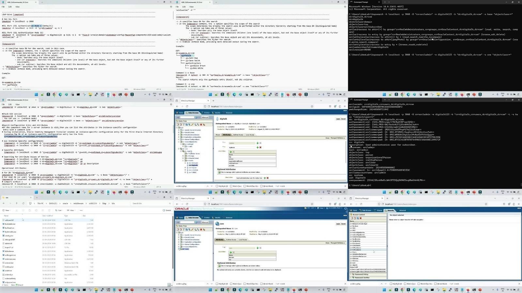Add another sn attribute value with green plus
This screenshot has width=522, height=293.
[x=257, y=147]
